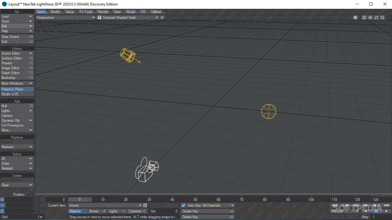Viewport: 392px width, 220px height.
Task: Click the viewport zoom magnifier icon
Action: coord(383,18)
